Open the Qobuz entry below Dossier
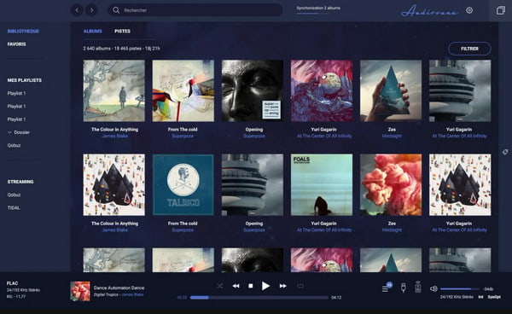 [14, 145]
